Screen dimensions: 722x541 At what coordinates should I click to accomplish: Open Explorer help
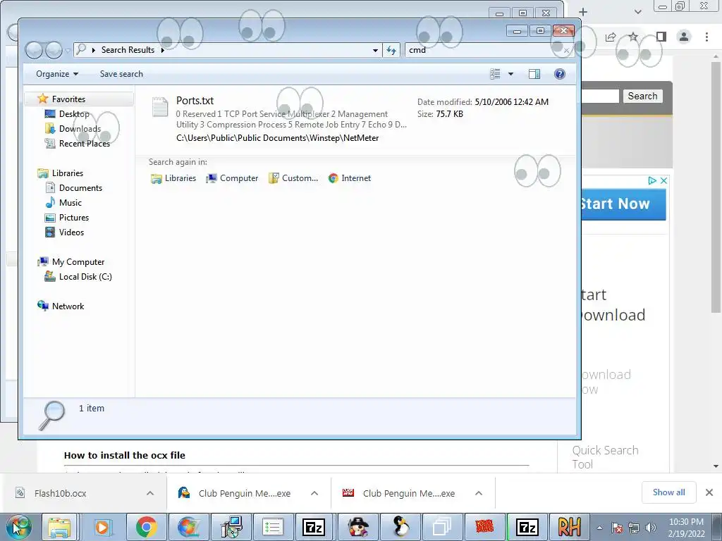559,74
